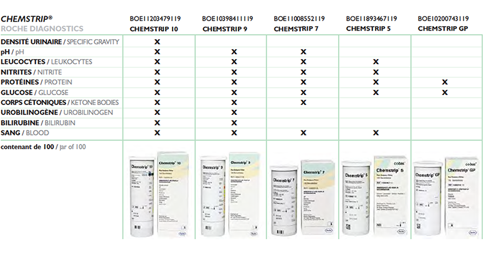Click the PROTÉINES / PROTEIN row label

click(x=36, y=82)
